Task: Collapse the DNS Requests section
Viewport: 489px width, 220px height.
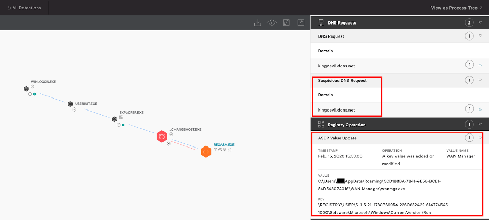Action: (480, 22)
